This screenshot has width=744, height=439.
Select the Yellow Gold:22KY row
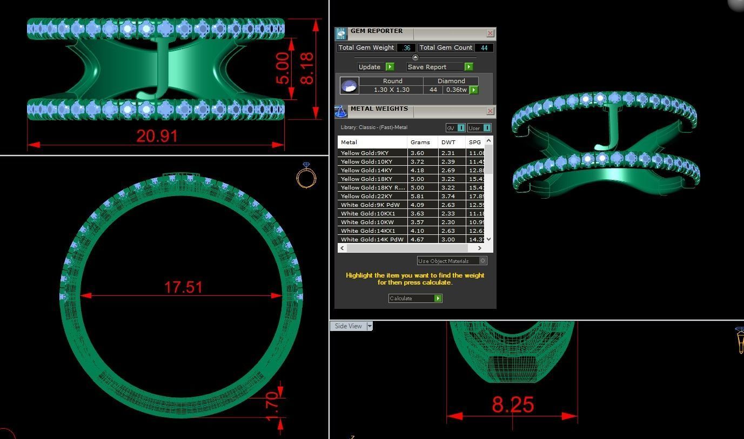(411, 196)
